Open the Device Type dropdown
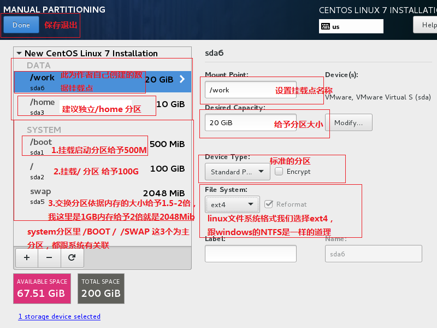Screen dimensions: 437x328 click(237, 171)
